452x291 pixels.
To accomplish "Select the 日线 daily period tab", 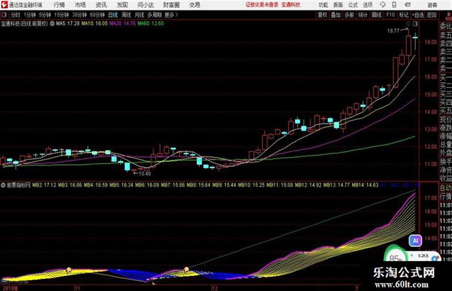I will pos(113,15).
